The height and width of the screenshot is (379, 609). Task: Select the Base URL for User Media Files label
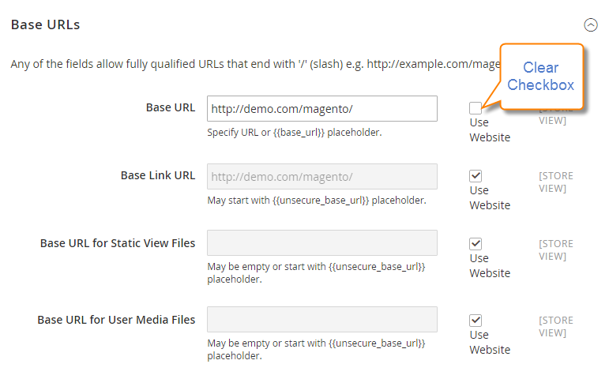click(116, 320)
